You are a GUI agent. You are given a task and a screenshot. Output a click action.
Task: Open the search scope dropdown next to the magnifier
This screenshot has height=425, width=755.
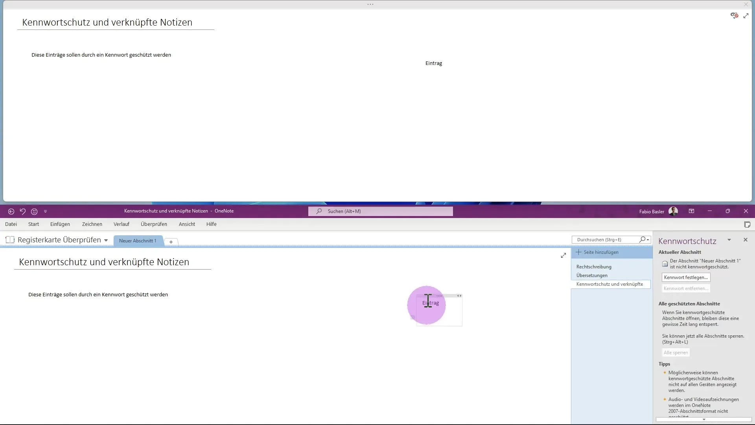click(x=648, y=240)
